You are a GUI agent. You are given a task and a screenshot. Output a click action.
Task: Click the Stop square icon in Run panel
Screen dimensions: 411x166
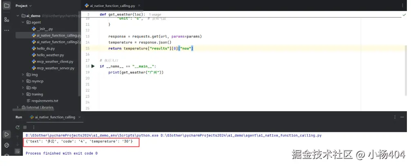25,128
